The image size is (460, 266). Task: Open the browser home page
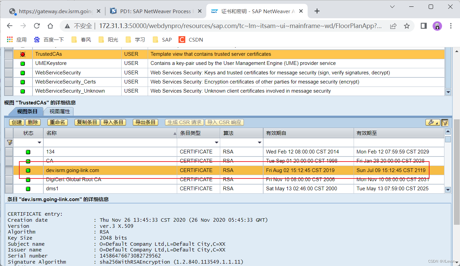point(50,26)
